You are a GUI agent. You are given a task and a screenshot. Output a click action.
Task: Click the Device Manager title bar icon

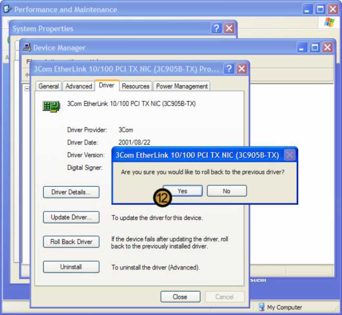(27, 47)
